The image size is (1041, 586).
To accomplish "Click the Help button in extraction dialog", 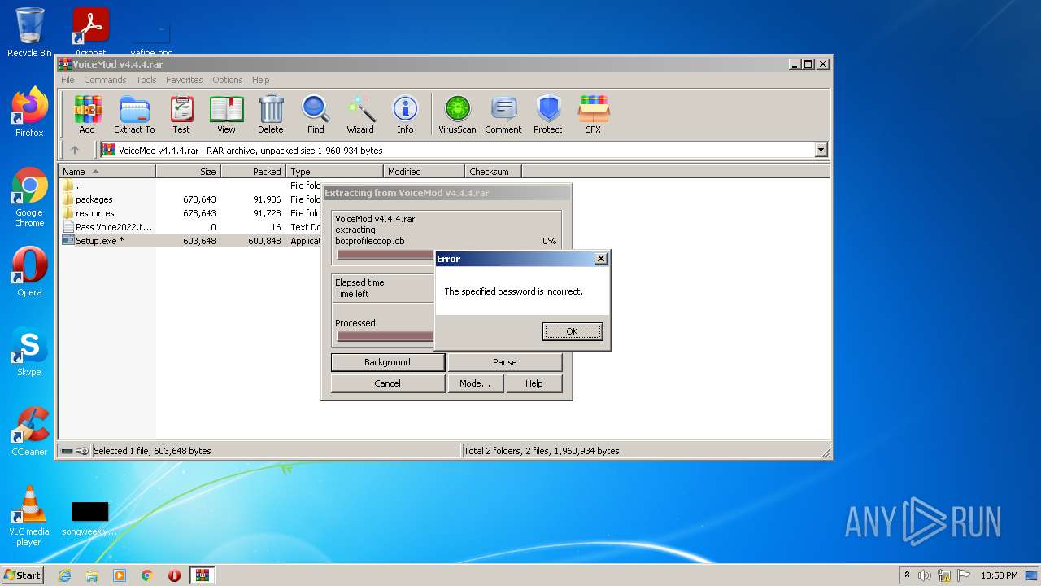I will 534,383.
